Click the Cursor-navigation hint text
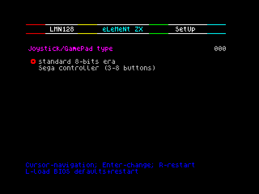Image resolution: width=259 pixels, height=194 pixels. coord(61,165)
